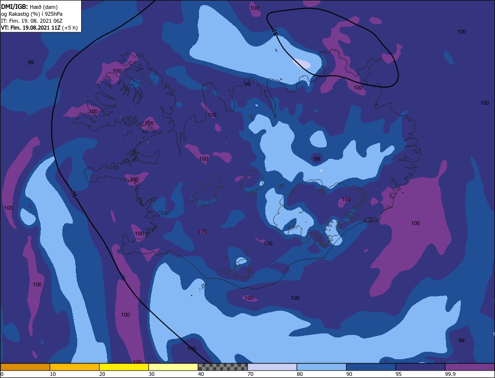Click the dark orange 0–10 legend swatch
Viewport: 495px width, 378px height.
pos(25,367)
